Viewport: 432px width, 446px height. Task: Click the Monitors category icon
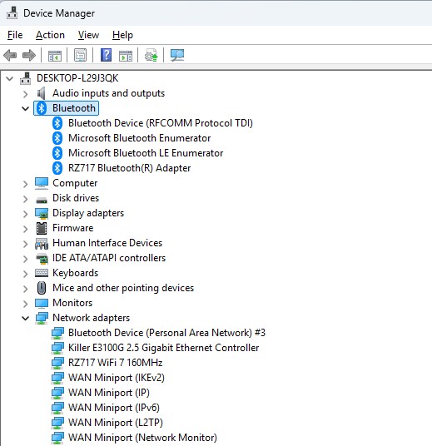[x=42, y=303]
